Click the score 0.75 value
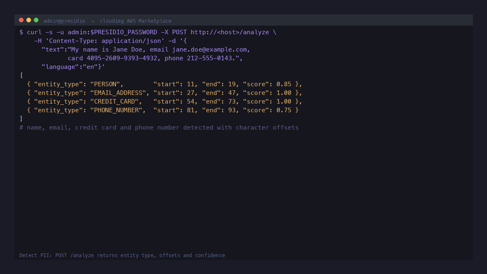The width and height of the screenshot is (487, 274). [284, 110]
